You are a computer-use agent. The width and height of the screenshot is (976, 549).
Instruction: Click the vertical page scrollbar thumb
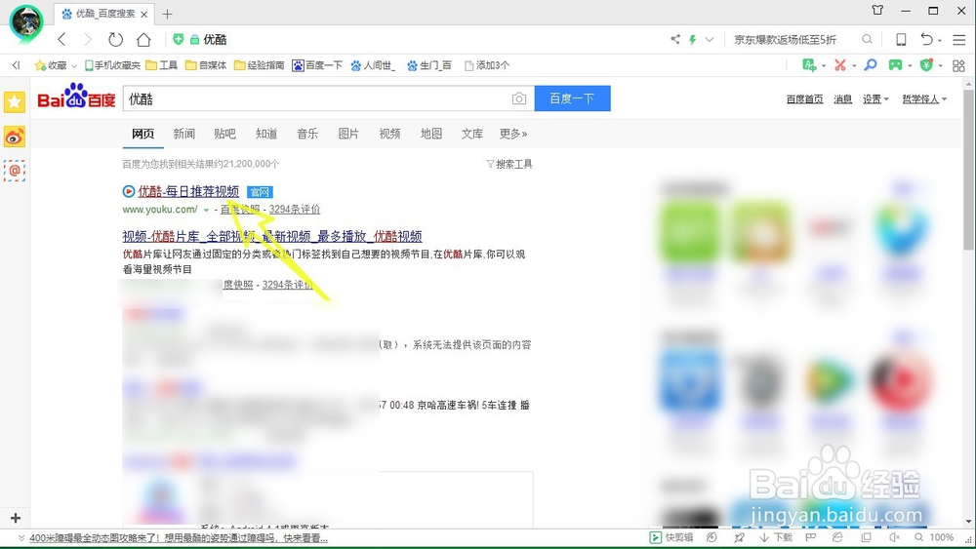[968, 169]
